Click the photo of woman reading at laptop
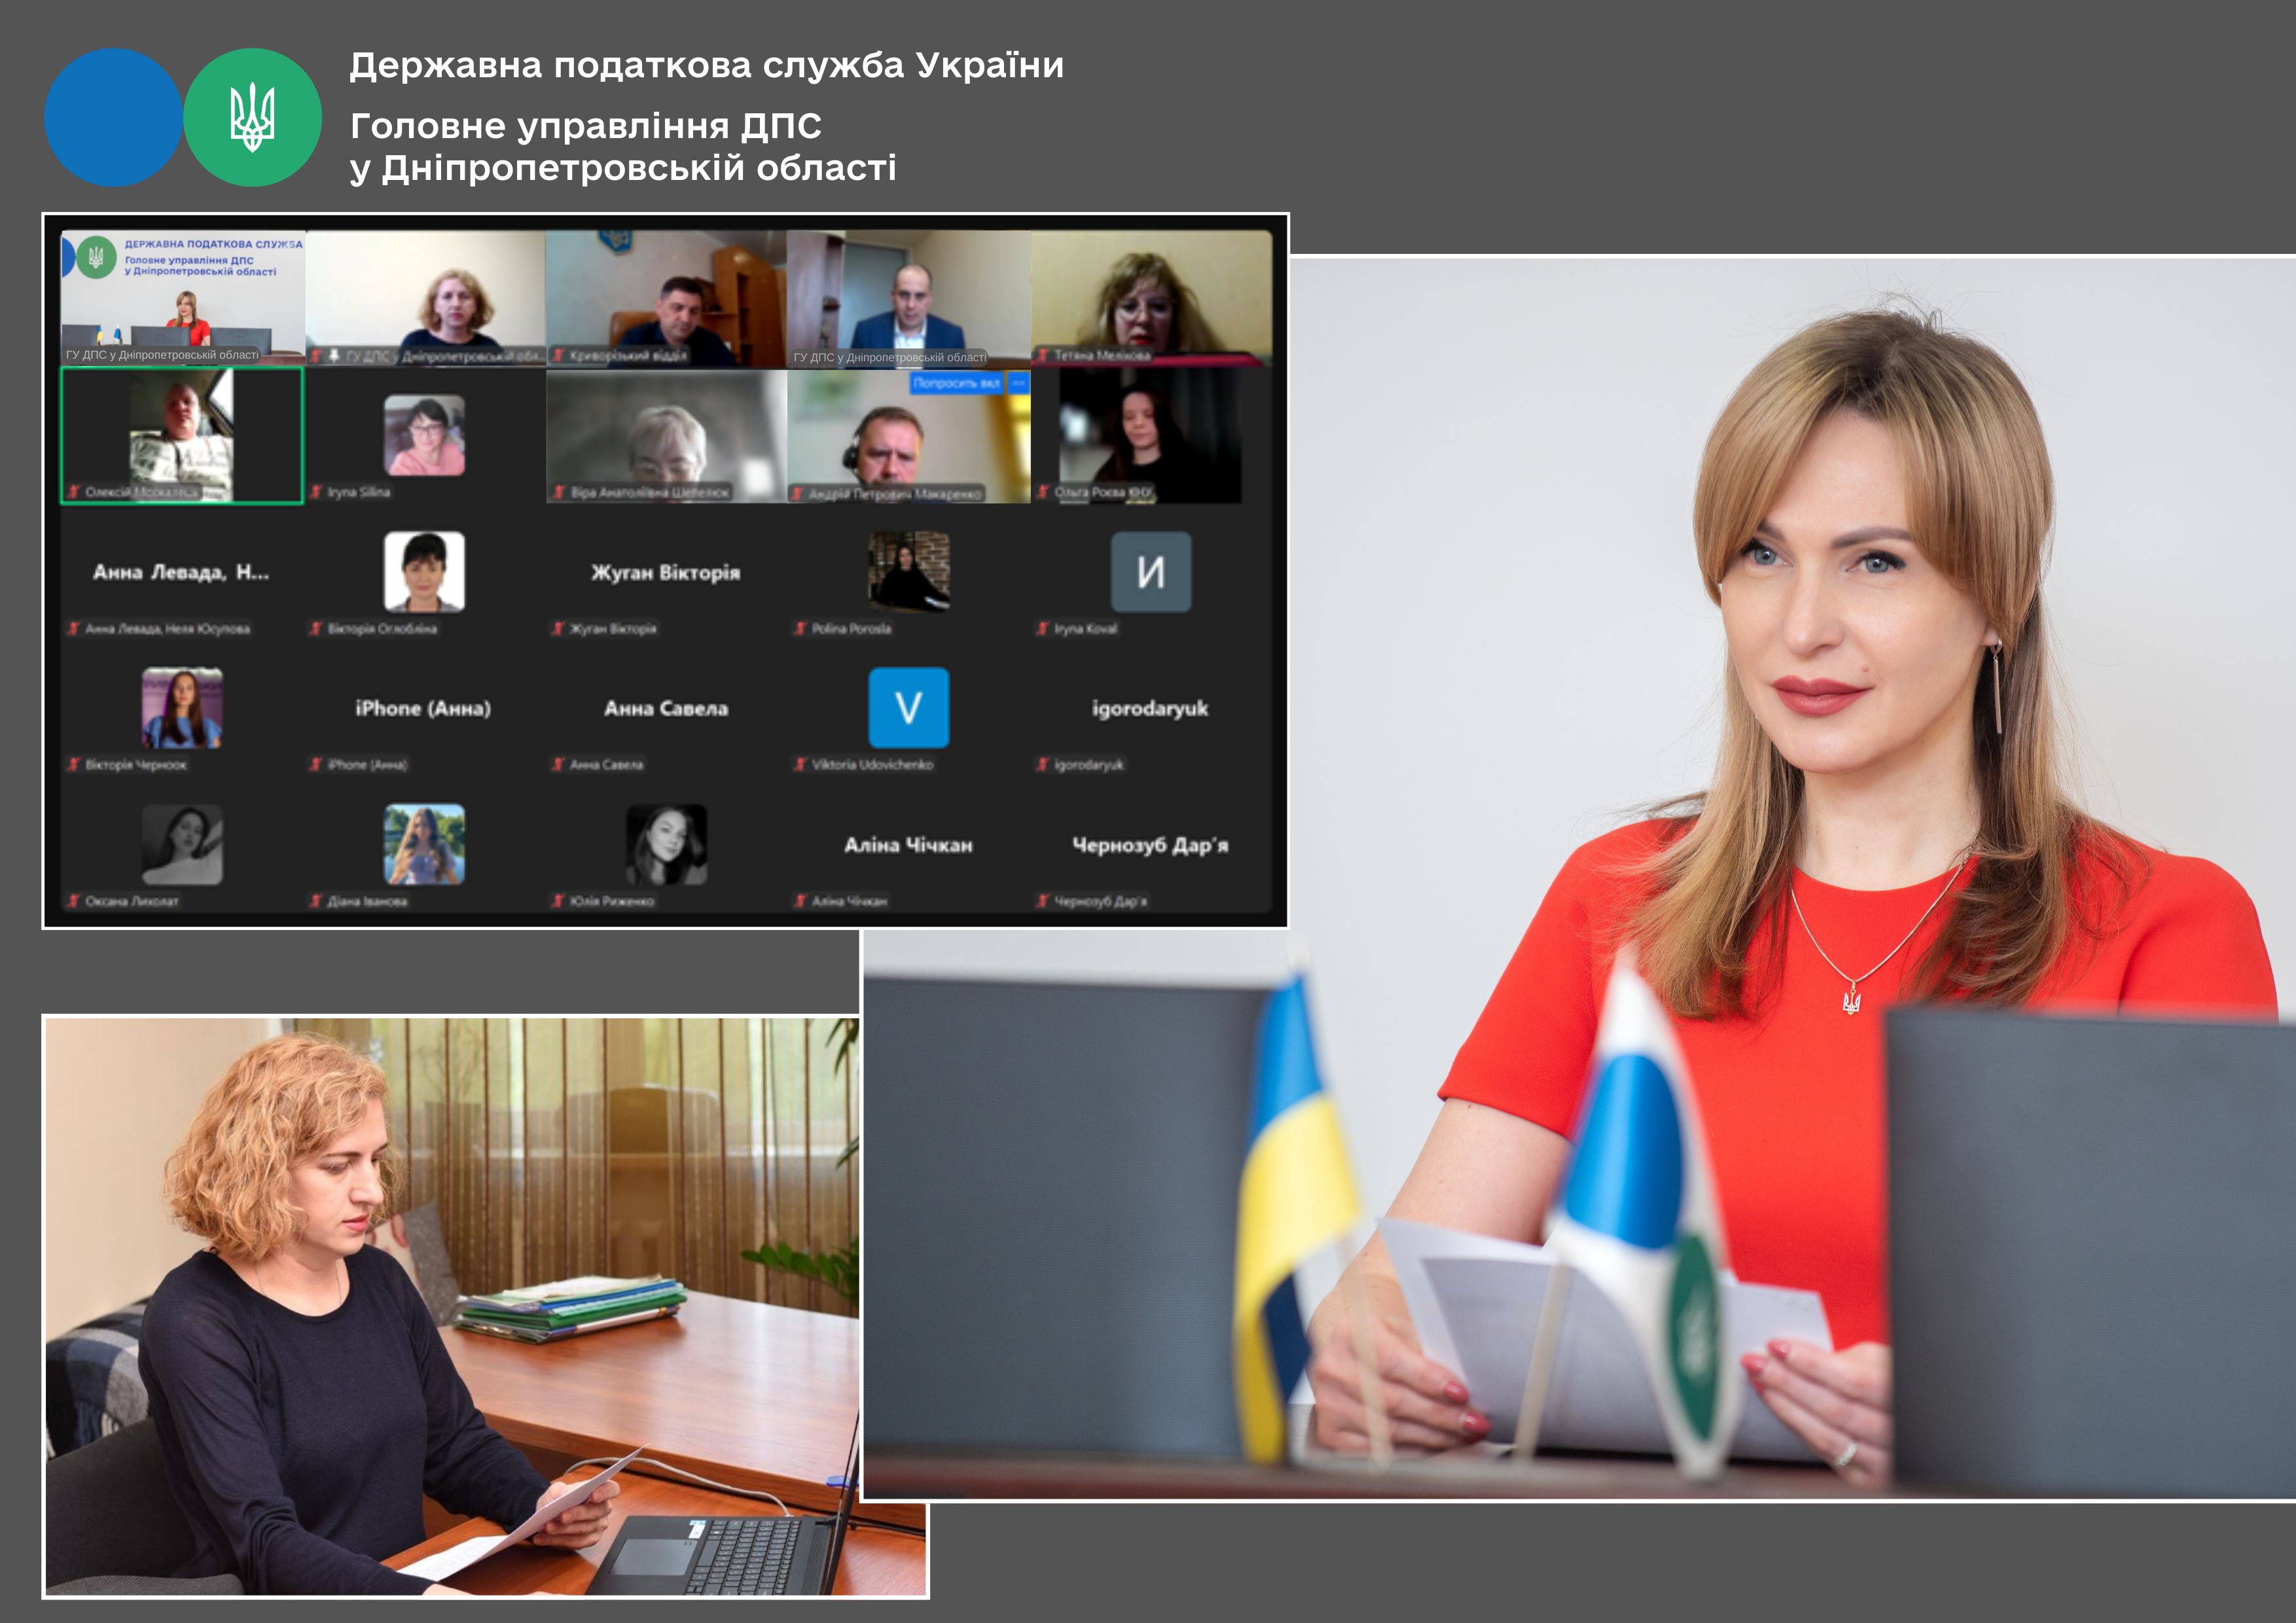The width and height of the screenshot is (2296, 1623). coord(452,1306)
